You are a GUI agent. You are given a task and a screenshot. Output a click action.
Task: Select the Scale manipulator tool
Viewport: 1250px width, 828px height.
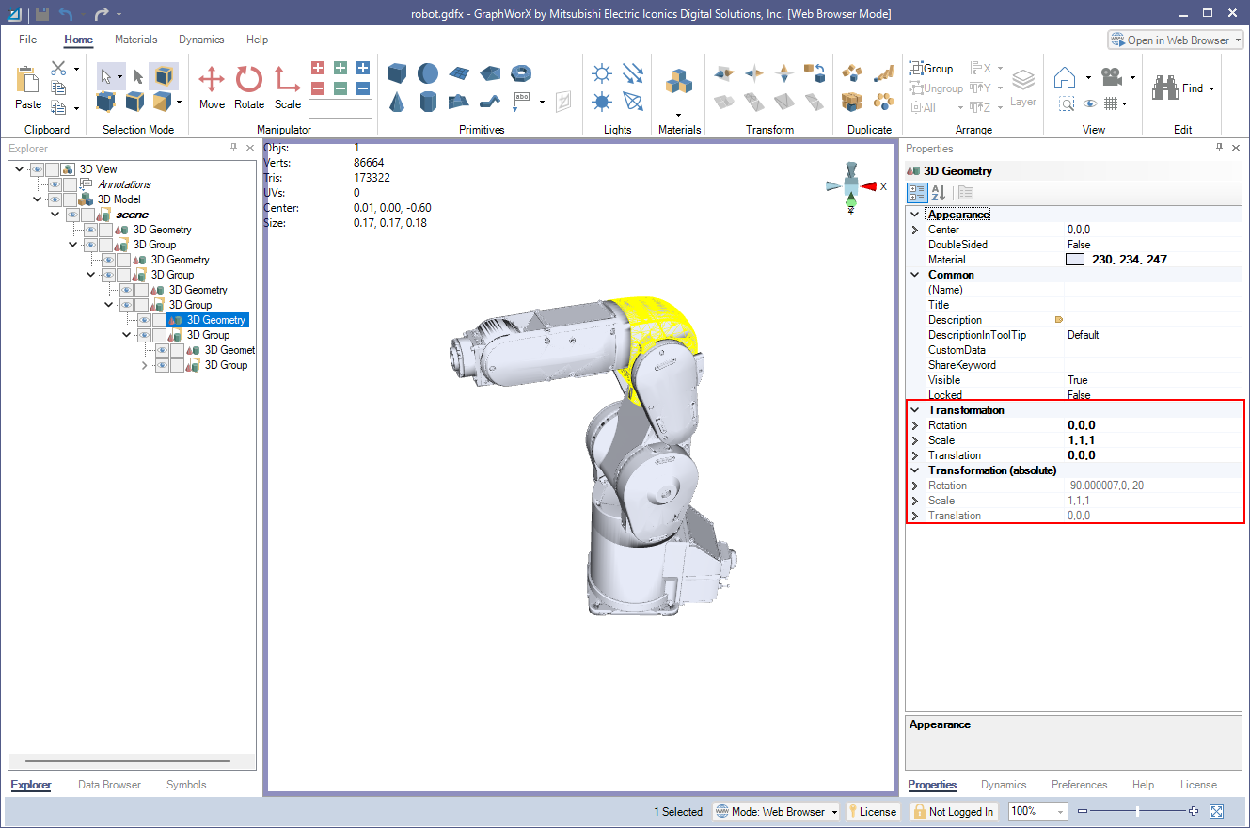pos(288,86)
